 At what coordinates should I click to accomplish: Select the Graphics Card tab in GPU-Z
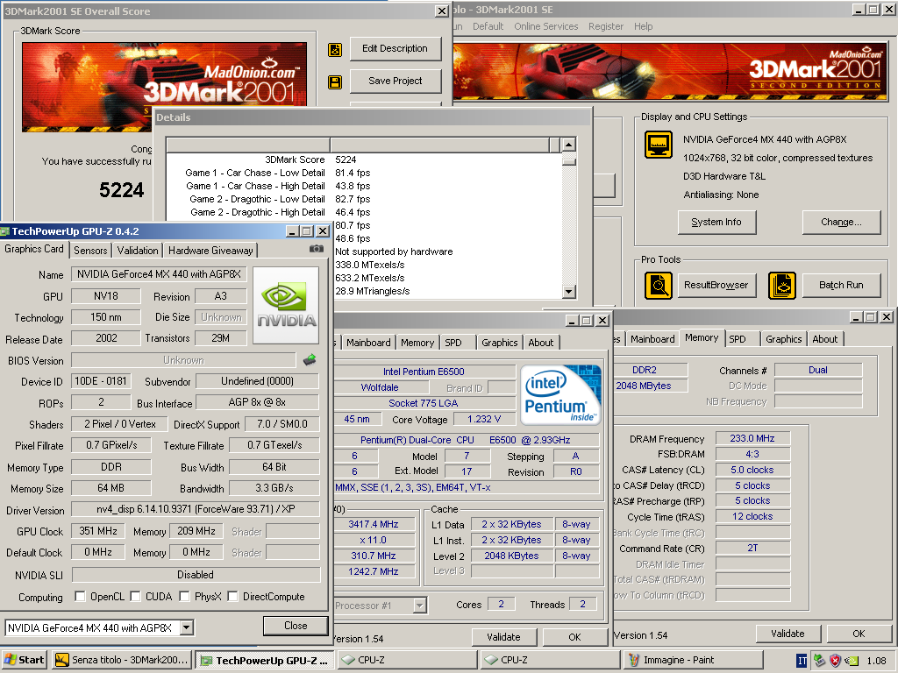tap(34, 249)
